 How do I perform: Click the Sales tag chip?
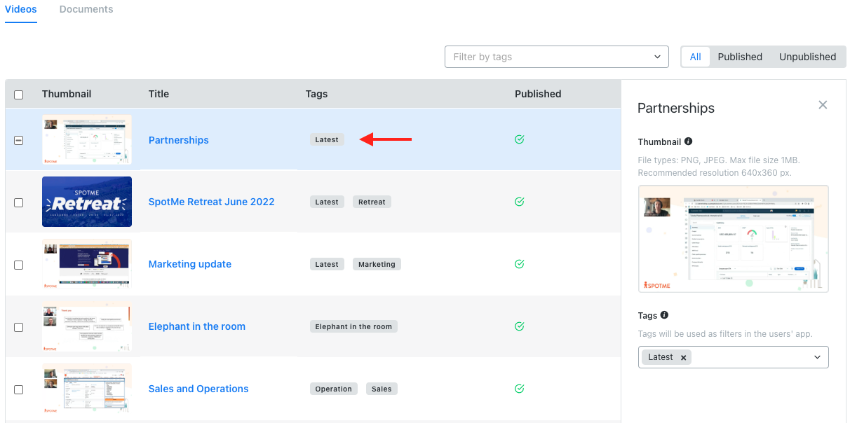[382, 389]
